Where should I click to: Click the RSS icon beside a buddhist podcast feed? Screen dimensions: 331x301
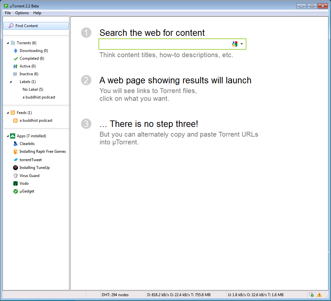(16, 120)
